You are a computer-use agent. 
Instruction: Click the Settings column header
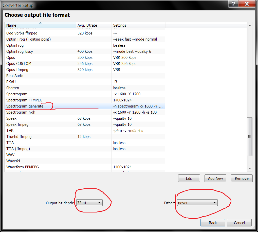pos(138,25)
